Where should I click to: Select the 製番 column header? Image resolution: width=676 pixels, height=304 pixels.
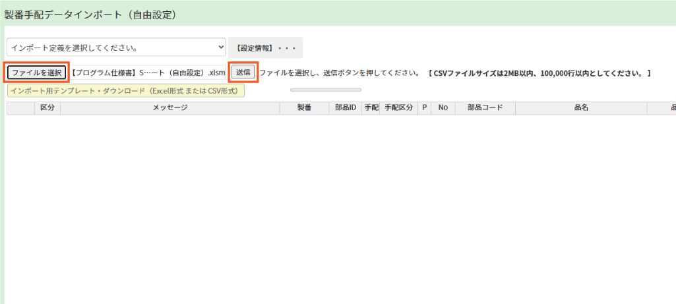click(304, 108)
